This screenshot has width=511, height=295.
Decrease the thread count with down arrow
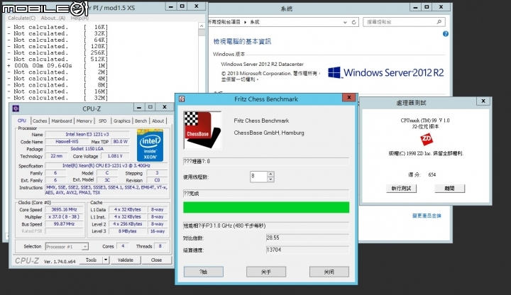tap(270, 179)
